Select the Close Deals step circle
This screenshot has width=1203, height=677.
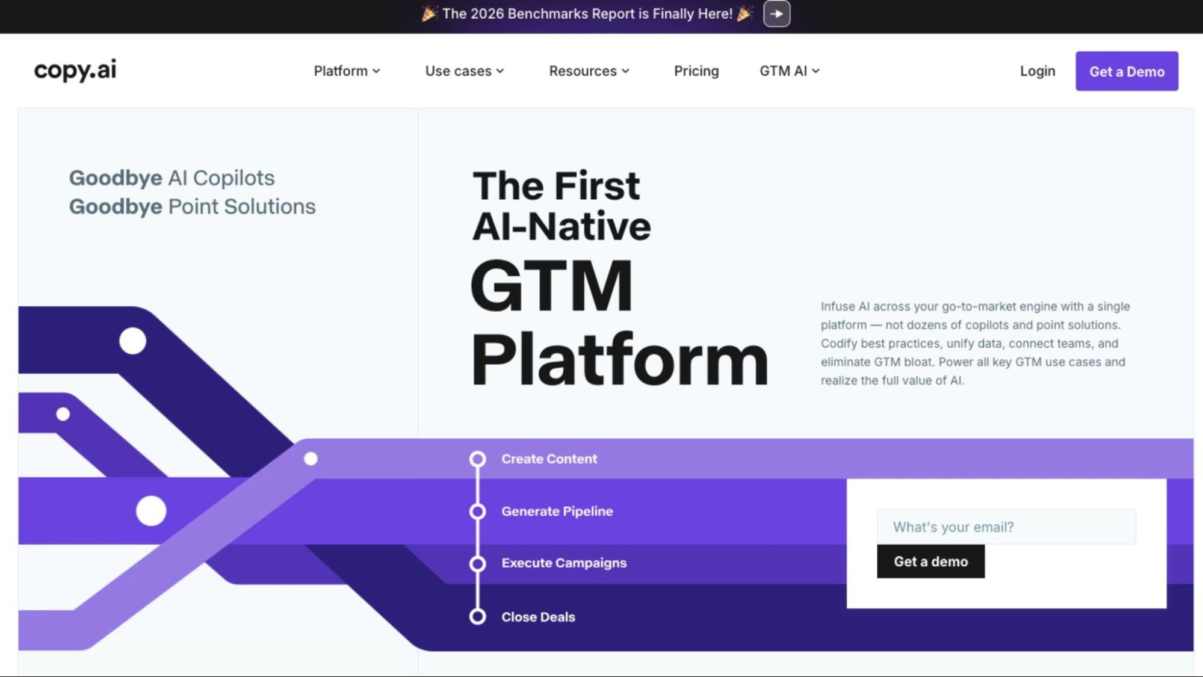tap(478, 617)
